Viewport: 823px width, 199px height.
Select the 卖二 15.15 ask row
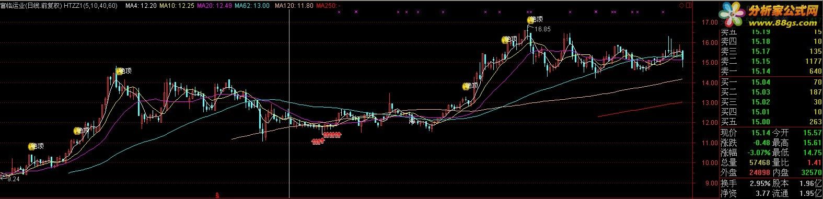tap(771, 62)
